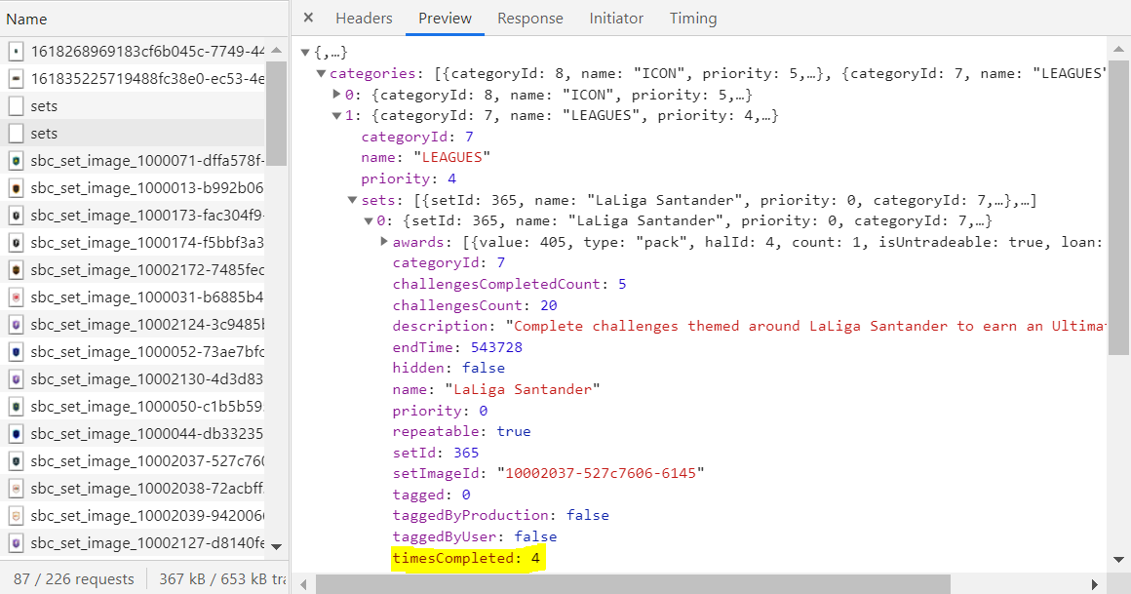The width and height of the screenshot is (1131, 594).
Task: Select sbc_set_image_1000173-fac304f9 request name
Action: (x=147, y=216)
